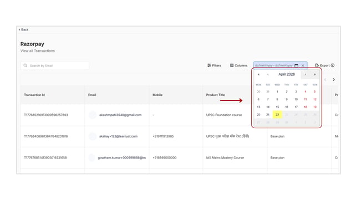The image size is (357, 200).
Task: Select April 8 in the calendar
Action: (277, 99)
